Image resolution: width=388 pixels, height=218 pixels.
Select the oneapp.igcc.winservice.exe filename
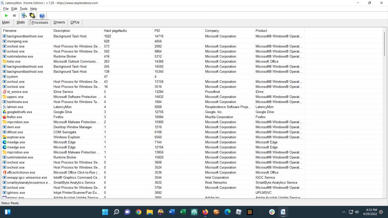tap(27, 178)
